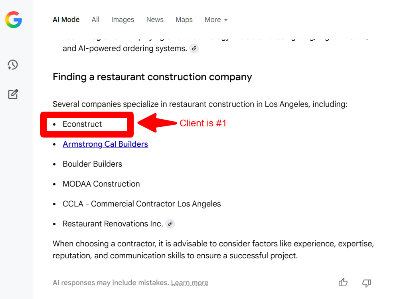The width and height of the screenshot is (399, 299).
Task: Click the MODAA Construction list item
Action: coord(101,184)
